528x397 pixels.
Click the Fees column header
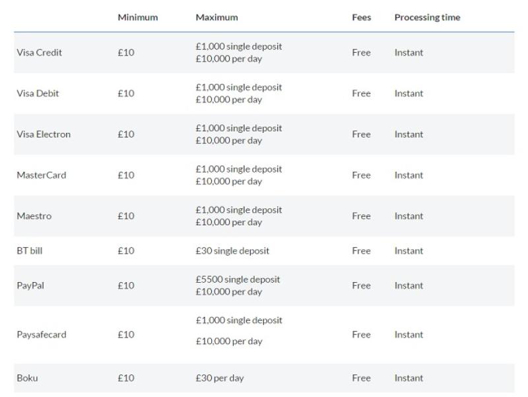pyautogui.click(x=361, y=17)
